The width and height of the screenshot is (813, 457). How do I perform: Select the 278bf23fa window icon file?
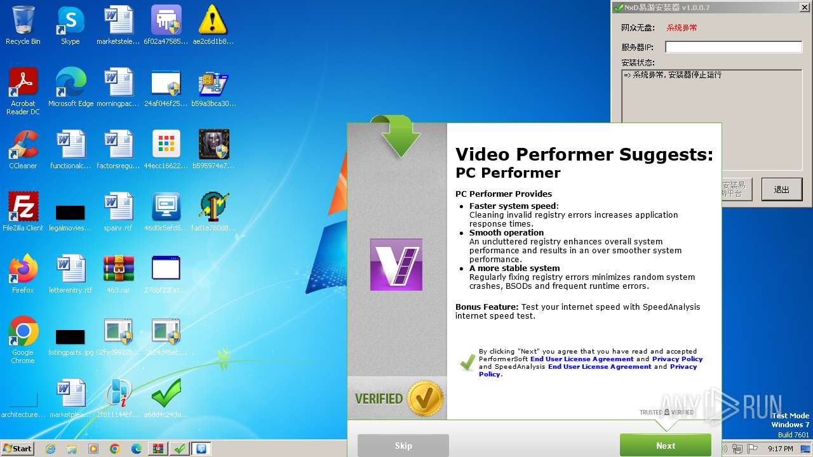click(x=166, y=274)
